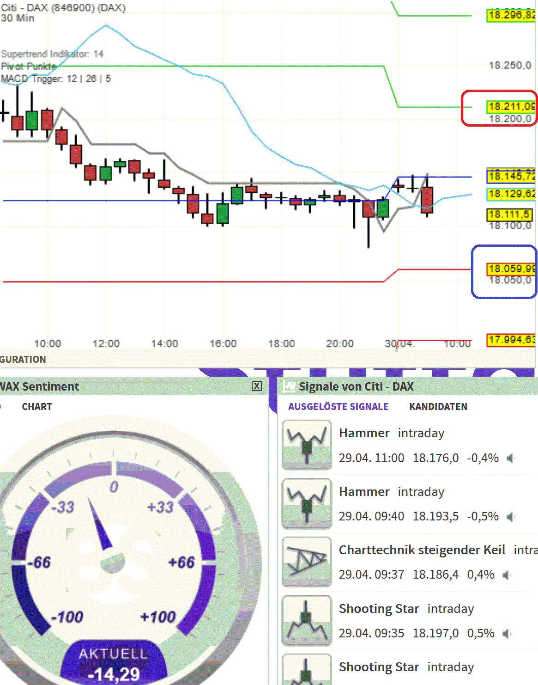Select the AUSGELÖSTE SIGNALE tab
Viewport: 538px width, 685px height.
(x=338, y=407)
